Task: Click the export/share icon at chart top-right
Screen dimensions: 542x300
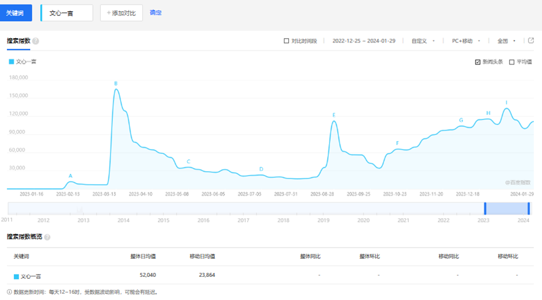Action: (x=531, y=41)
